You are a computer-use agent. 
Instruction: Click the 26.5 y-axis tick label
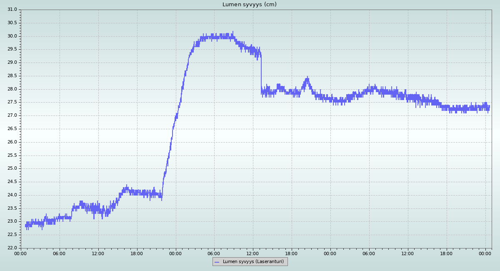click(12, 129)
